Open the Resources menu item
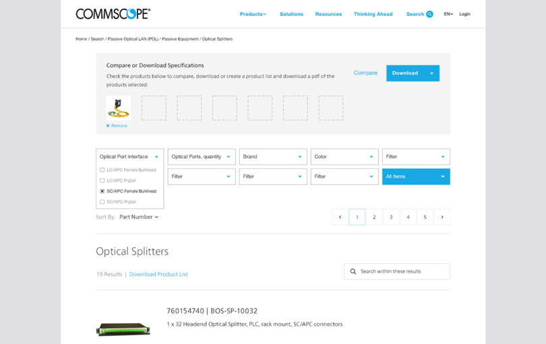 (x=328, y=14)
